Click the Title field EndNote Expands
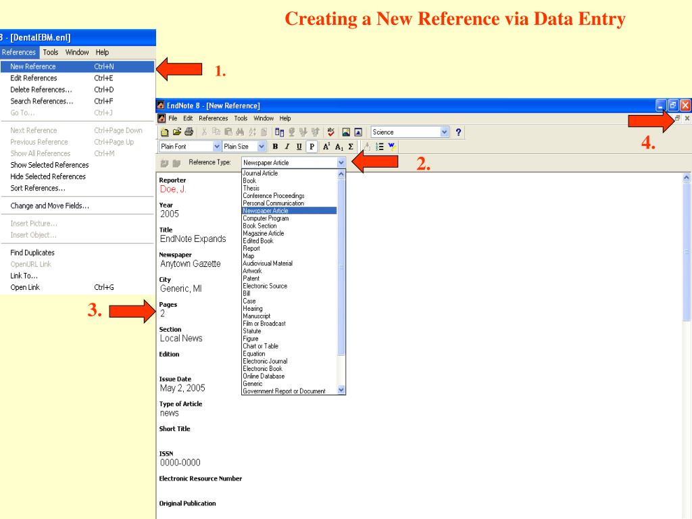 (x=193, y=239)
